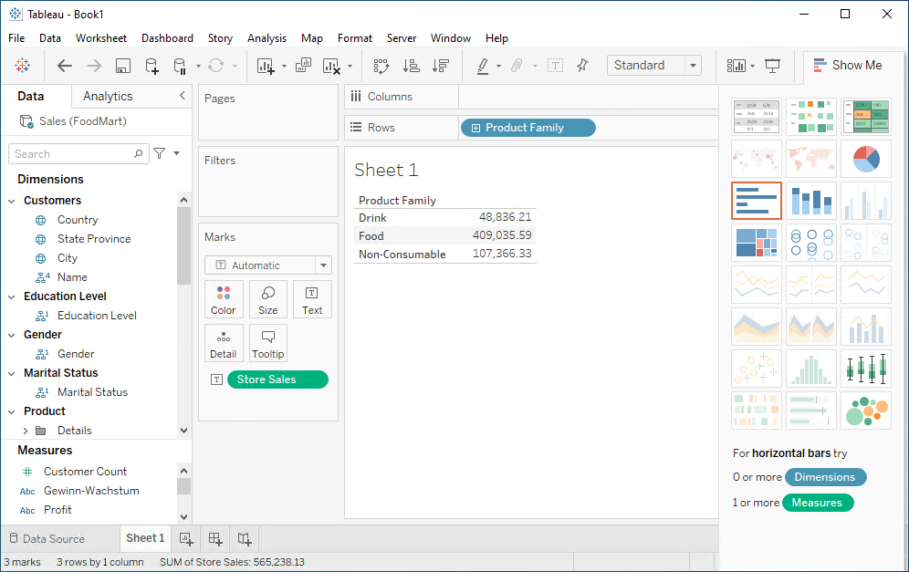Choose the stacked bars chart in Show Me
Image resolution: width=909 pixels, height=572 pixels.
tap(811, 201)
